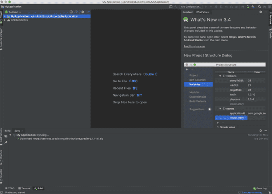
Task: Open SDK Manager download icon
Action: [x=253, y=7]
